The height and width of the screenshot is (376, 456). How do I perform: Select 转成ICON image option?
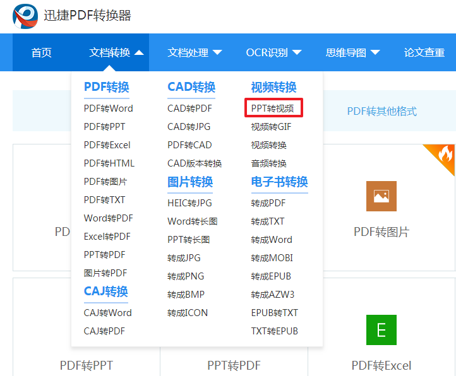[x=188, y=313]
